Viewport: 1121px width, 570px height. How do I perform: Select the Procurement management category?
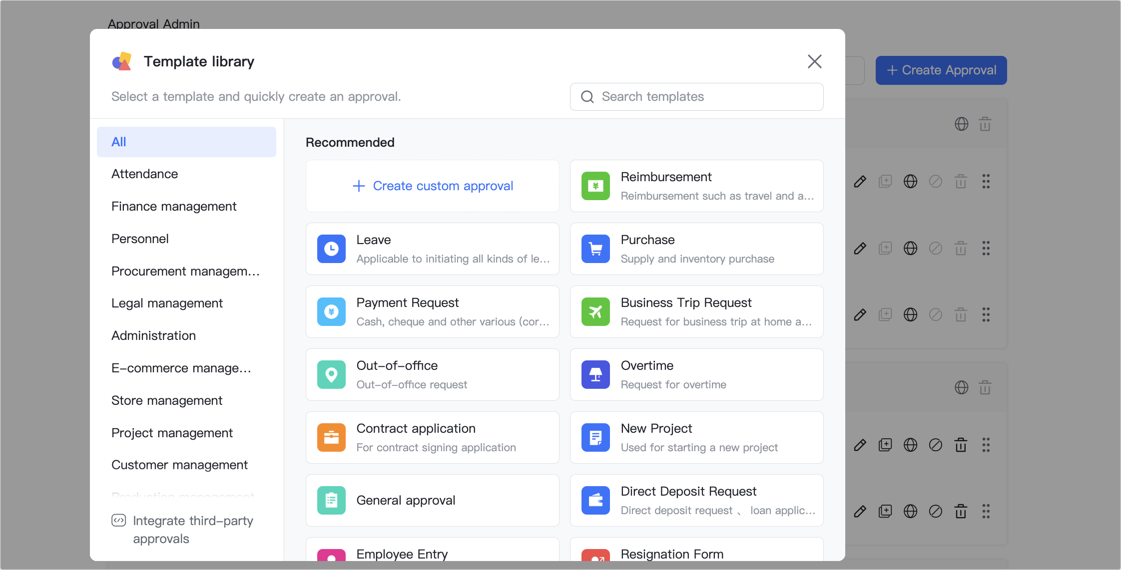pyautogui.click(x=185, y=271)
